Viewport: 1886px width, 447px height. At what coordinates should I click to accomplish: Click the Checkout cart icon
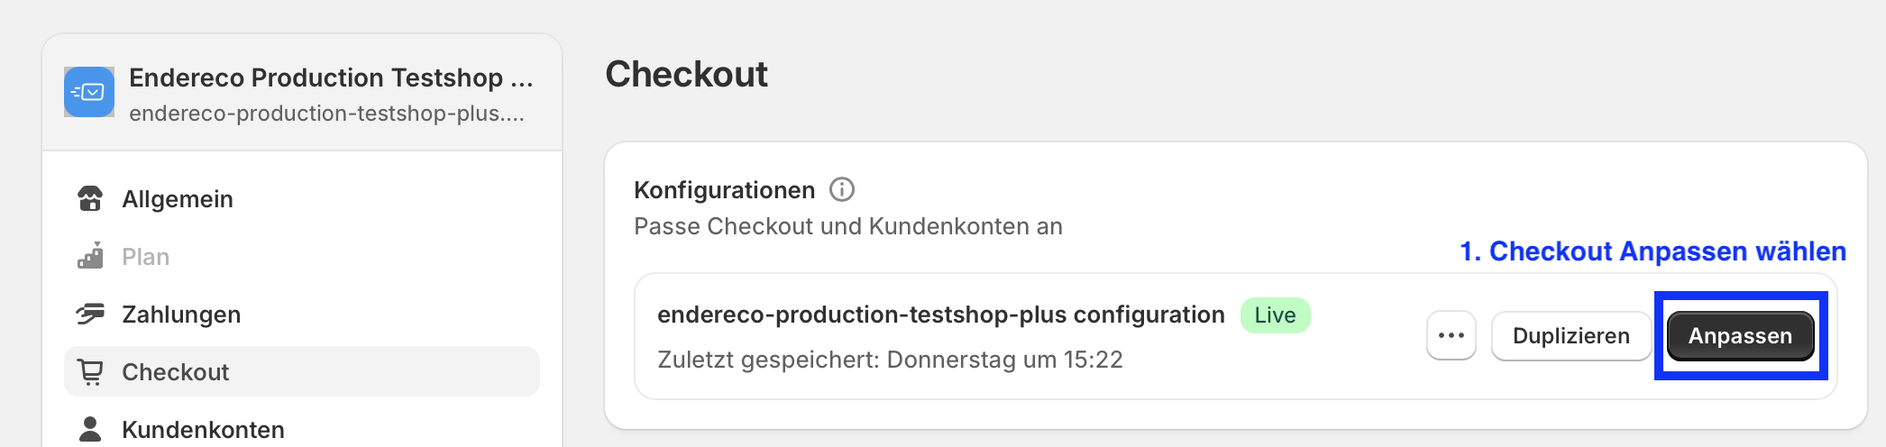click(x=90, y=371)
